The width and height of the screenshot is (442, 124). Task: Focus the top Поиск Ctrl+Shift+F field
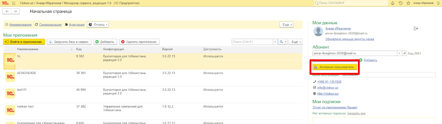click(351, 3)
